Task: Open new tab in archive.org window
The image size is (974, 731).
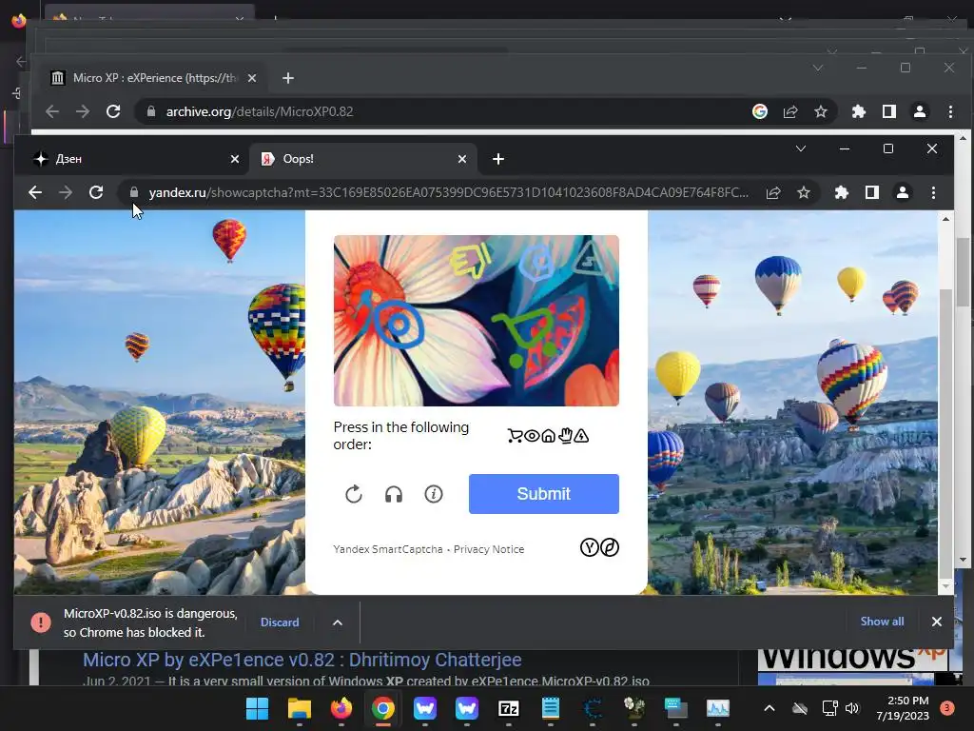Action: click(x=287, y=78)
